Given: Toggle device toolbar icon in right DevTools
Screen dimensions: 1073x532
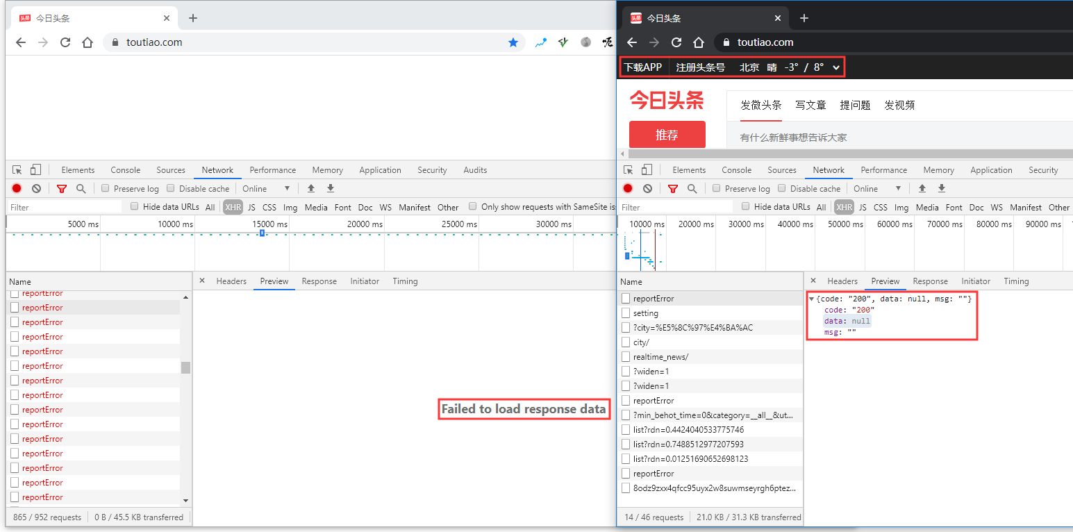Looking at the screenshot, I should 647,169.
